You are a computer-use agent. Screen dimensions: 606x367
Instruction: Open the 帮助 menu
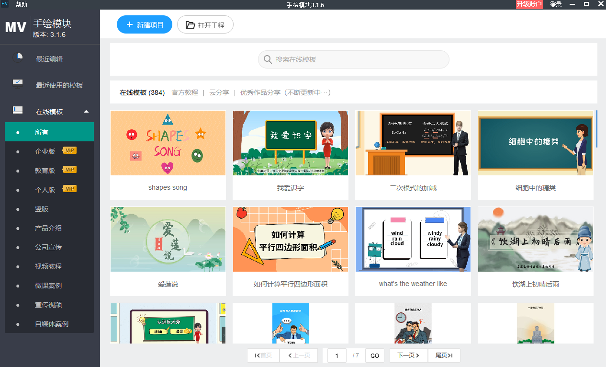coord(21,4)
